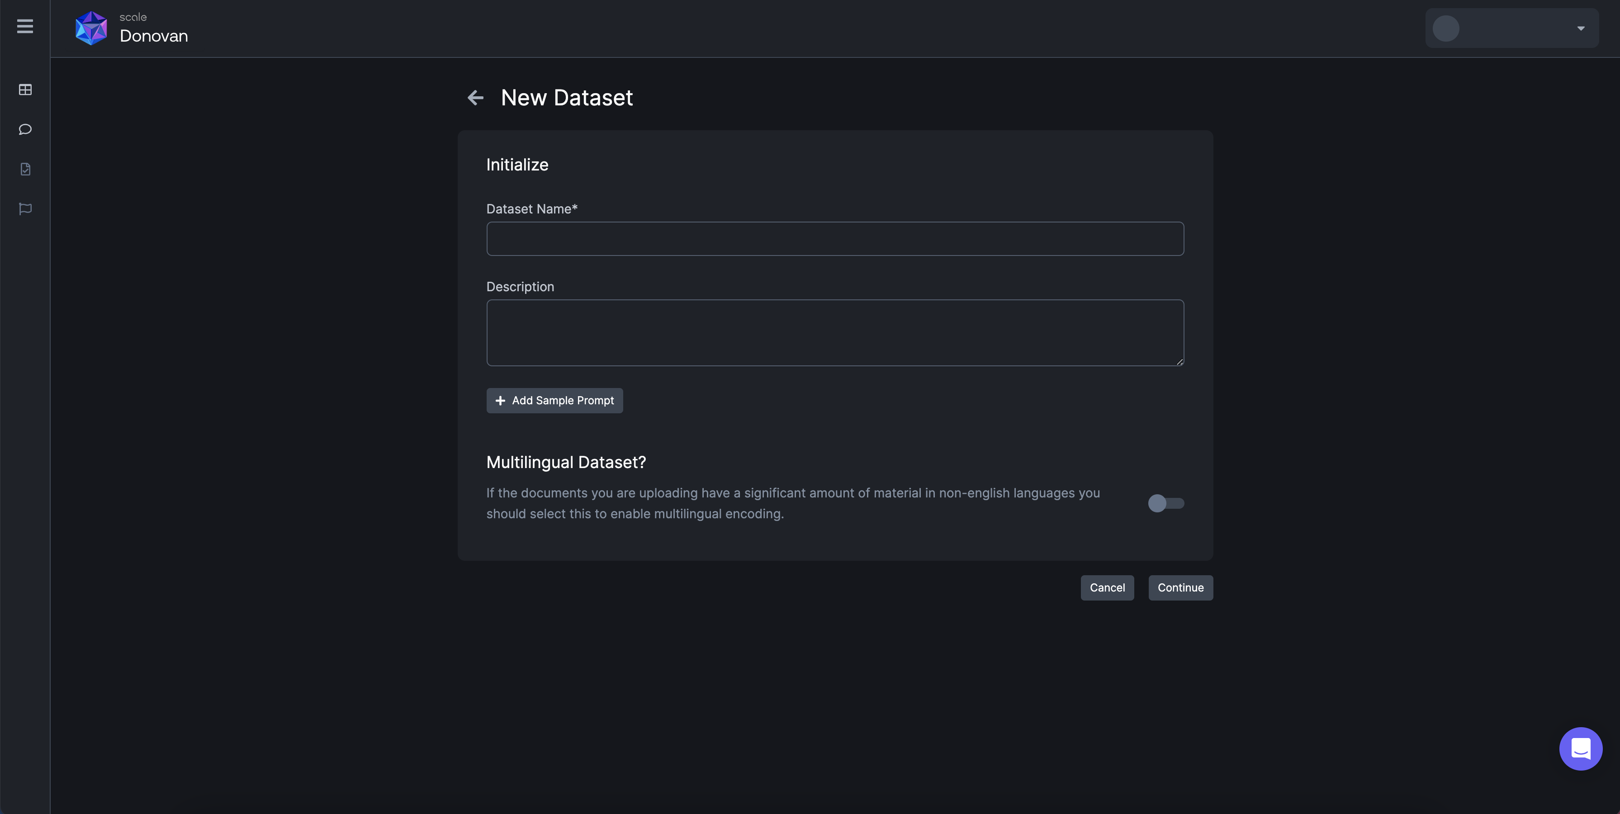Click the Cancel button
The width and height of the screenshot is (1620, 814).
[x=1108, y=587]
